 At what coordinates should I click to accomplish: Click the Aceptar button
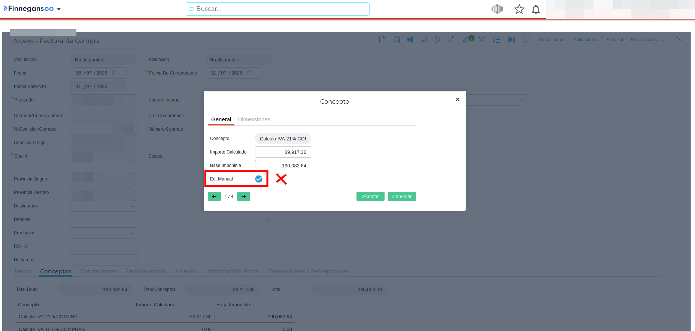click(x=370, y=197)
